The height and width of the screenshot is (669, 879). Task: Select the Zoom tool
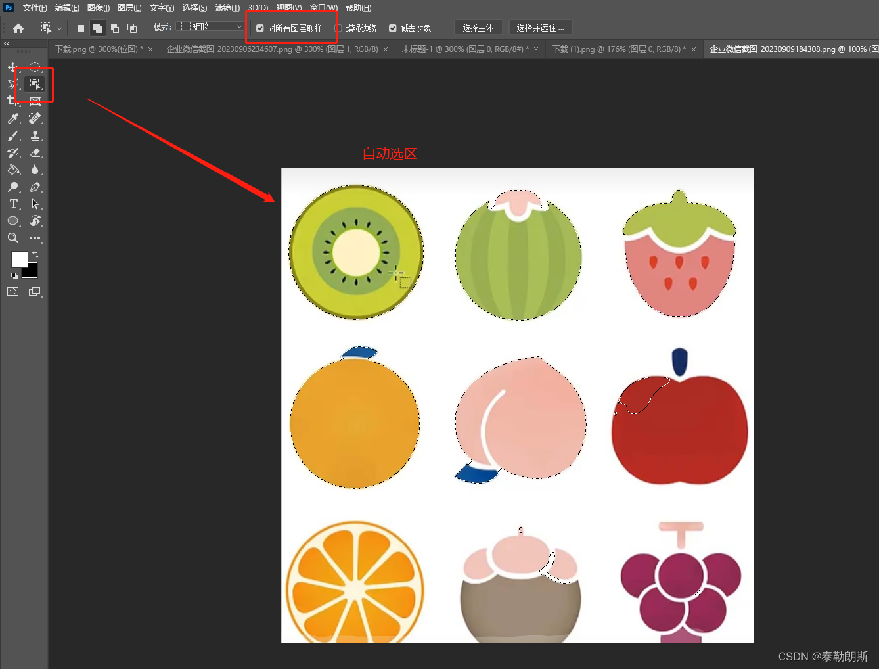click(x=12, y=238)
